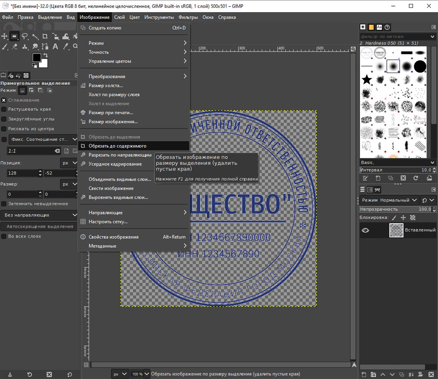The height and width of the screenshot is (379, 438).
Task: Select the Smudge tool
Action: click(x=35, y=46)
